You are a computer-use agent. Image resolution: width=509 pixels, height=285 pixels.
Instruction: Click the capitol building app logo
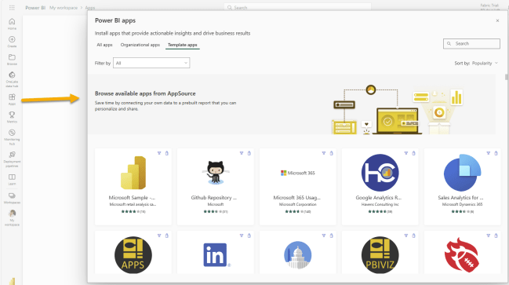coord(298,255)
